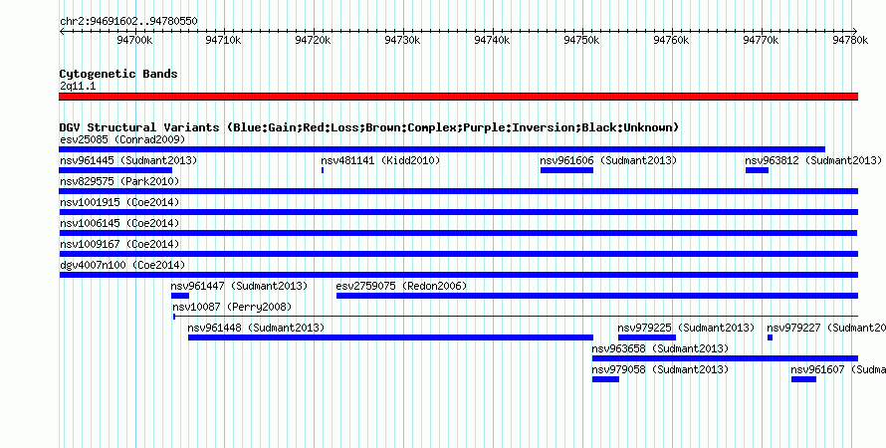Viewport: 886px width, 448px height.
Task: Click the ruler's right arrowhead
Action: coord(855,32)
